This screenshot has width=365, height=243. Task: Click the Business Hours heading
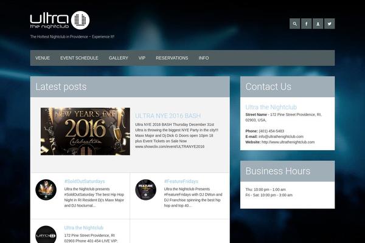click(x=278, y=171)
